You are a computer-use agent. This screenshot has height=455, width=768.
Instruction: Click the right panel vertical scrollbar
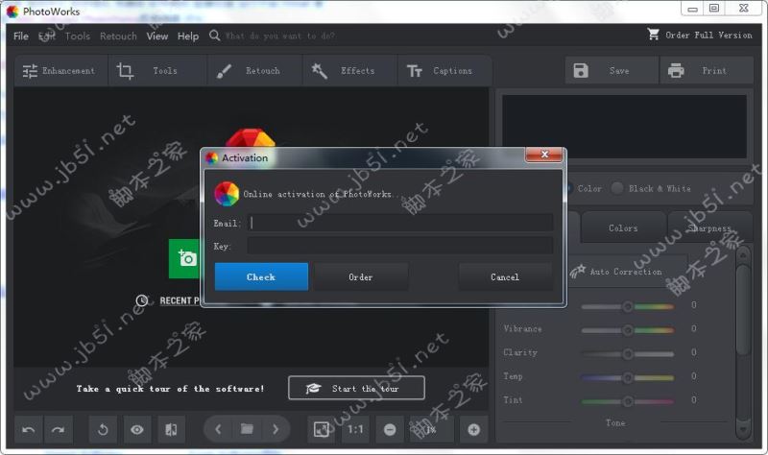743,309
